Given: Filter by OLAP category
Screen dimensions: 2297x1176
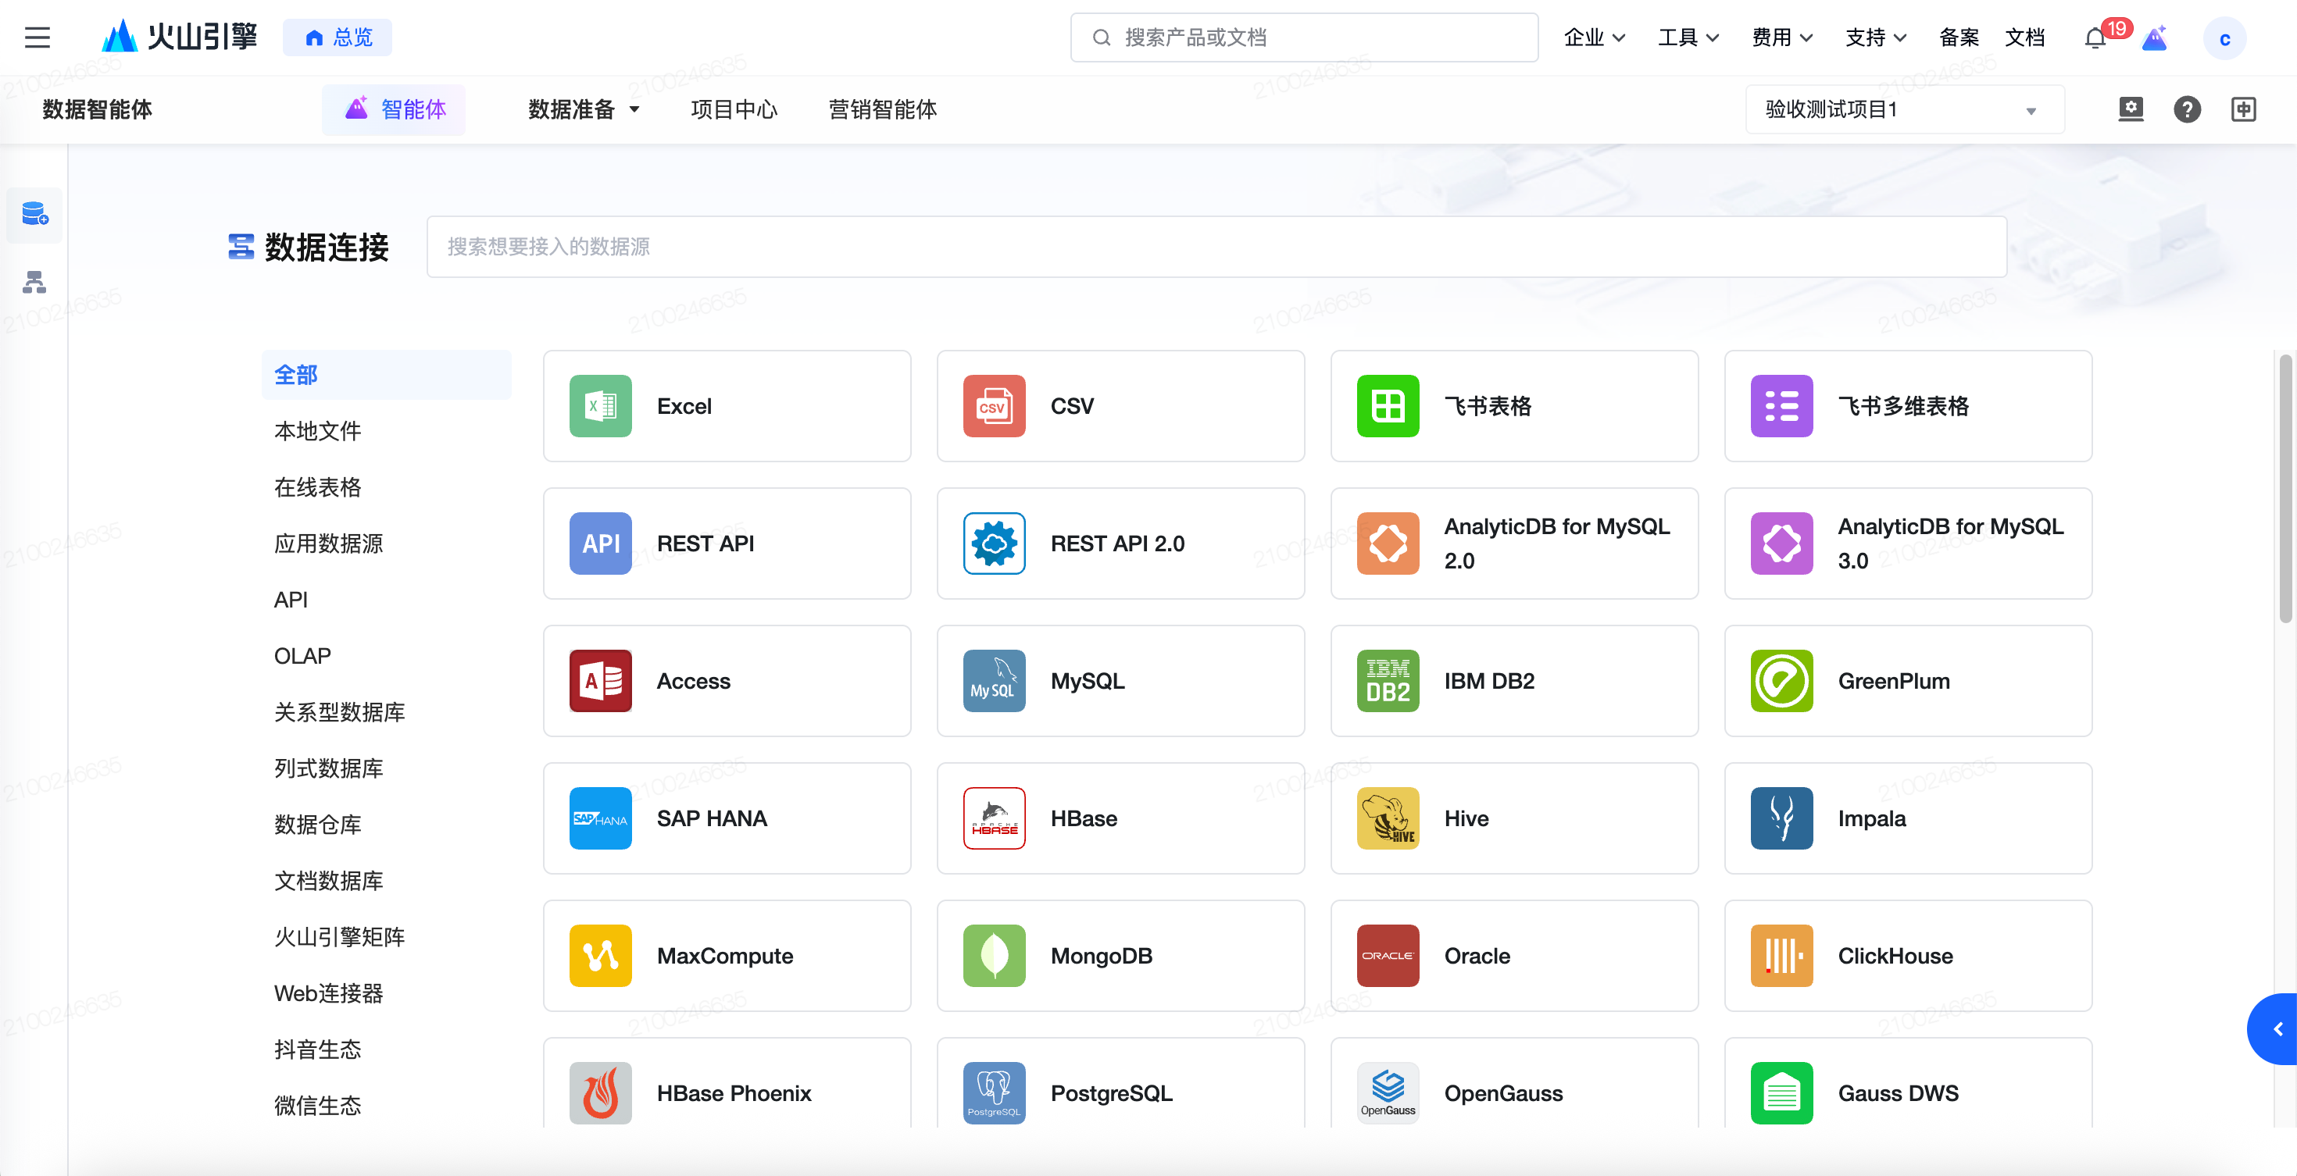Looking at the screenshot, I should coord(302,656).
